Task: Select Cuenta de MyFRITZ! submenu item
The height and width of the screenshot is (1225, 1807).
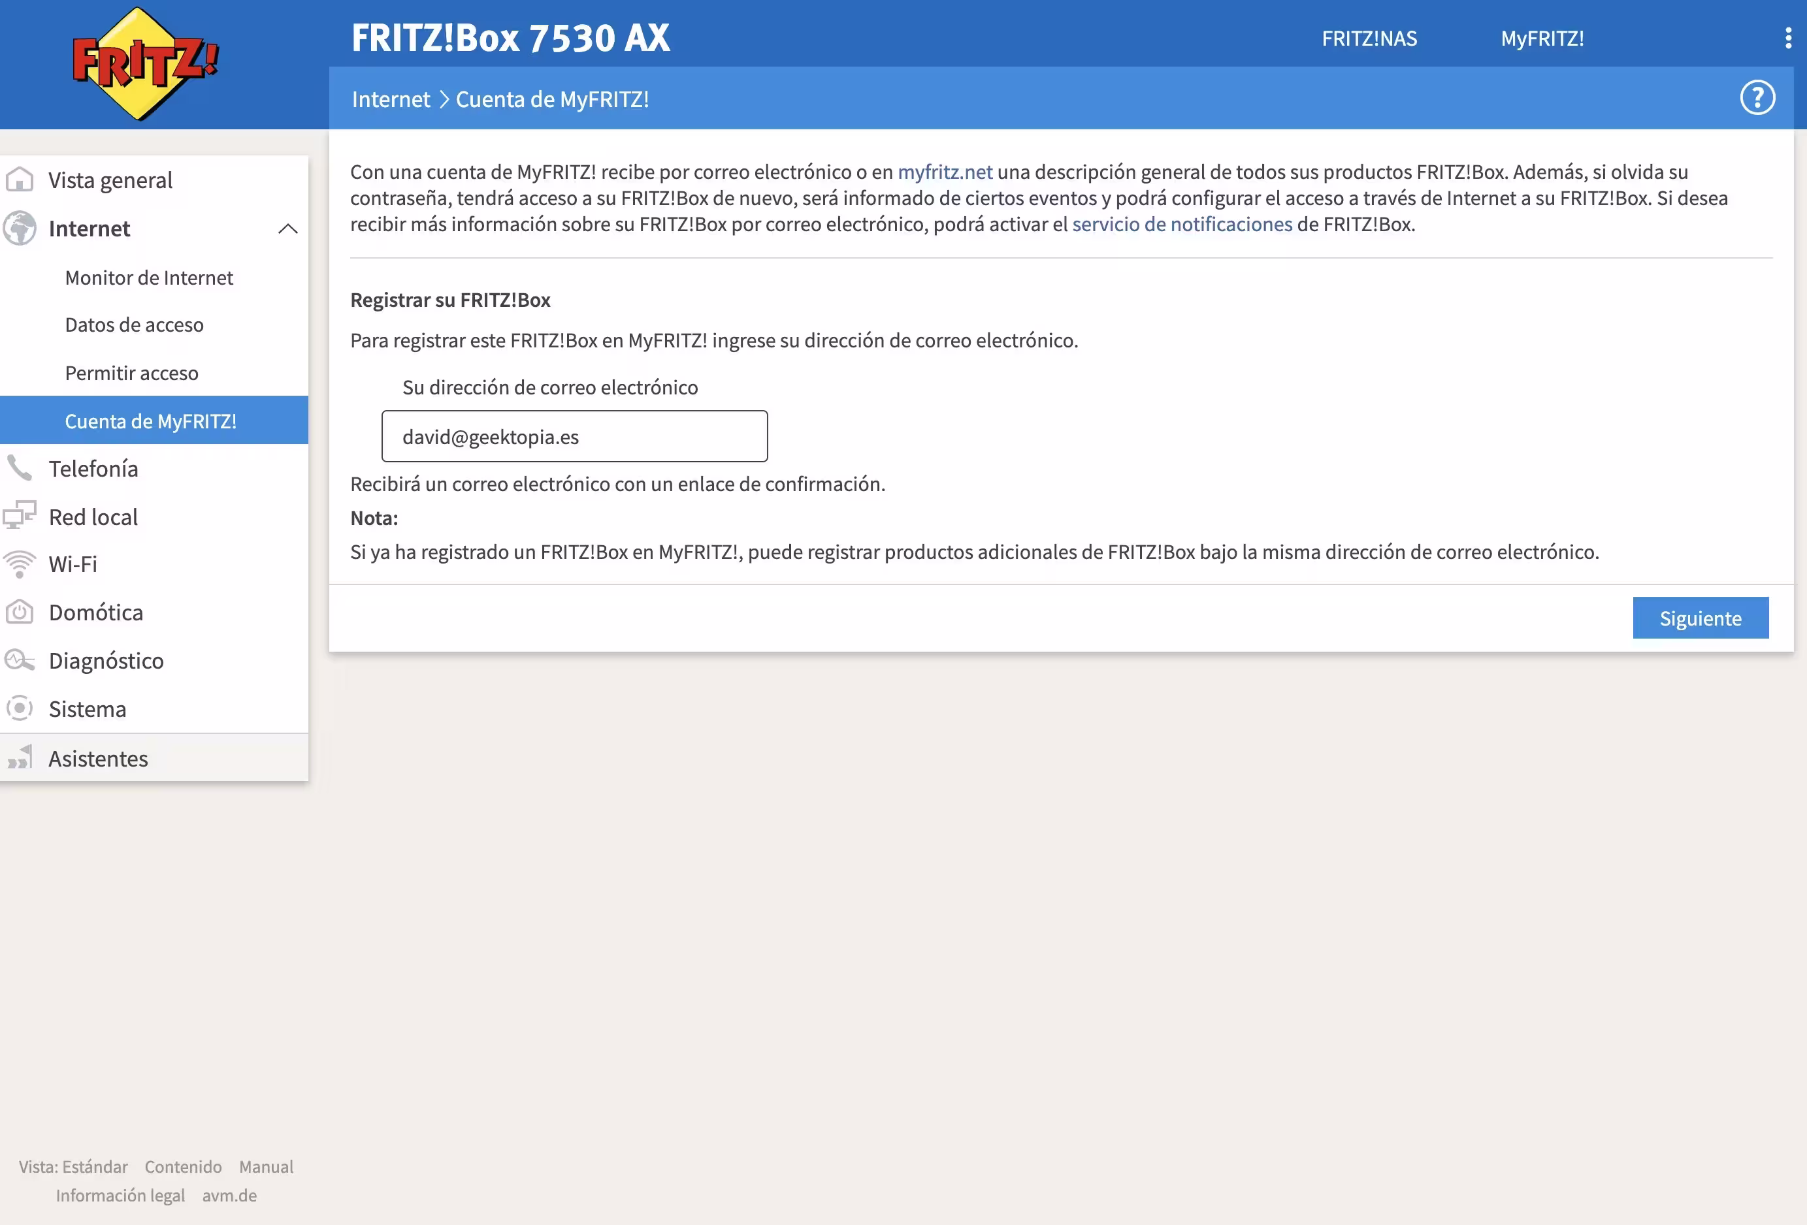Action: pyautogui.click(x=154, y=421)
